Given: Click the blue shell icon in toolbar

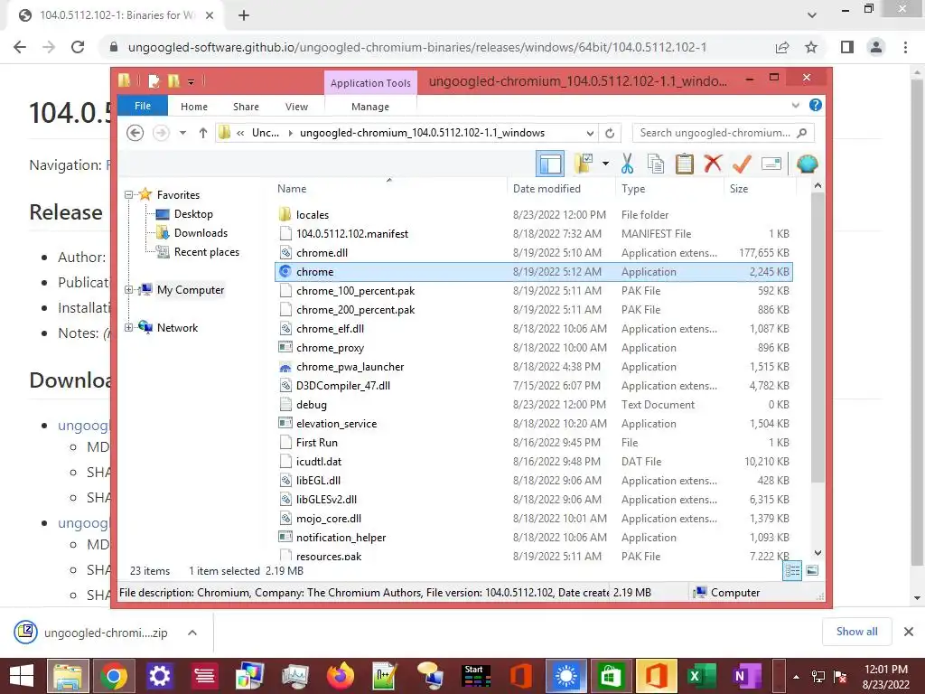Looking at the screenshot, I should click(807, 164).
